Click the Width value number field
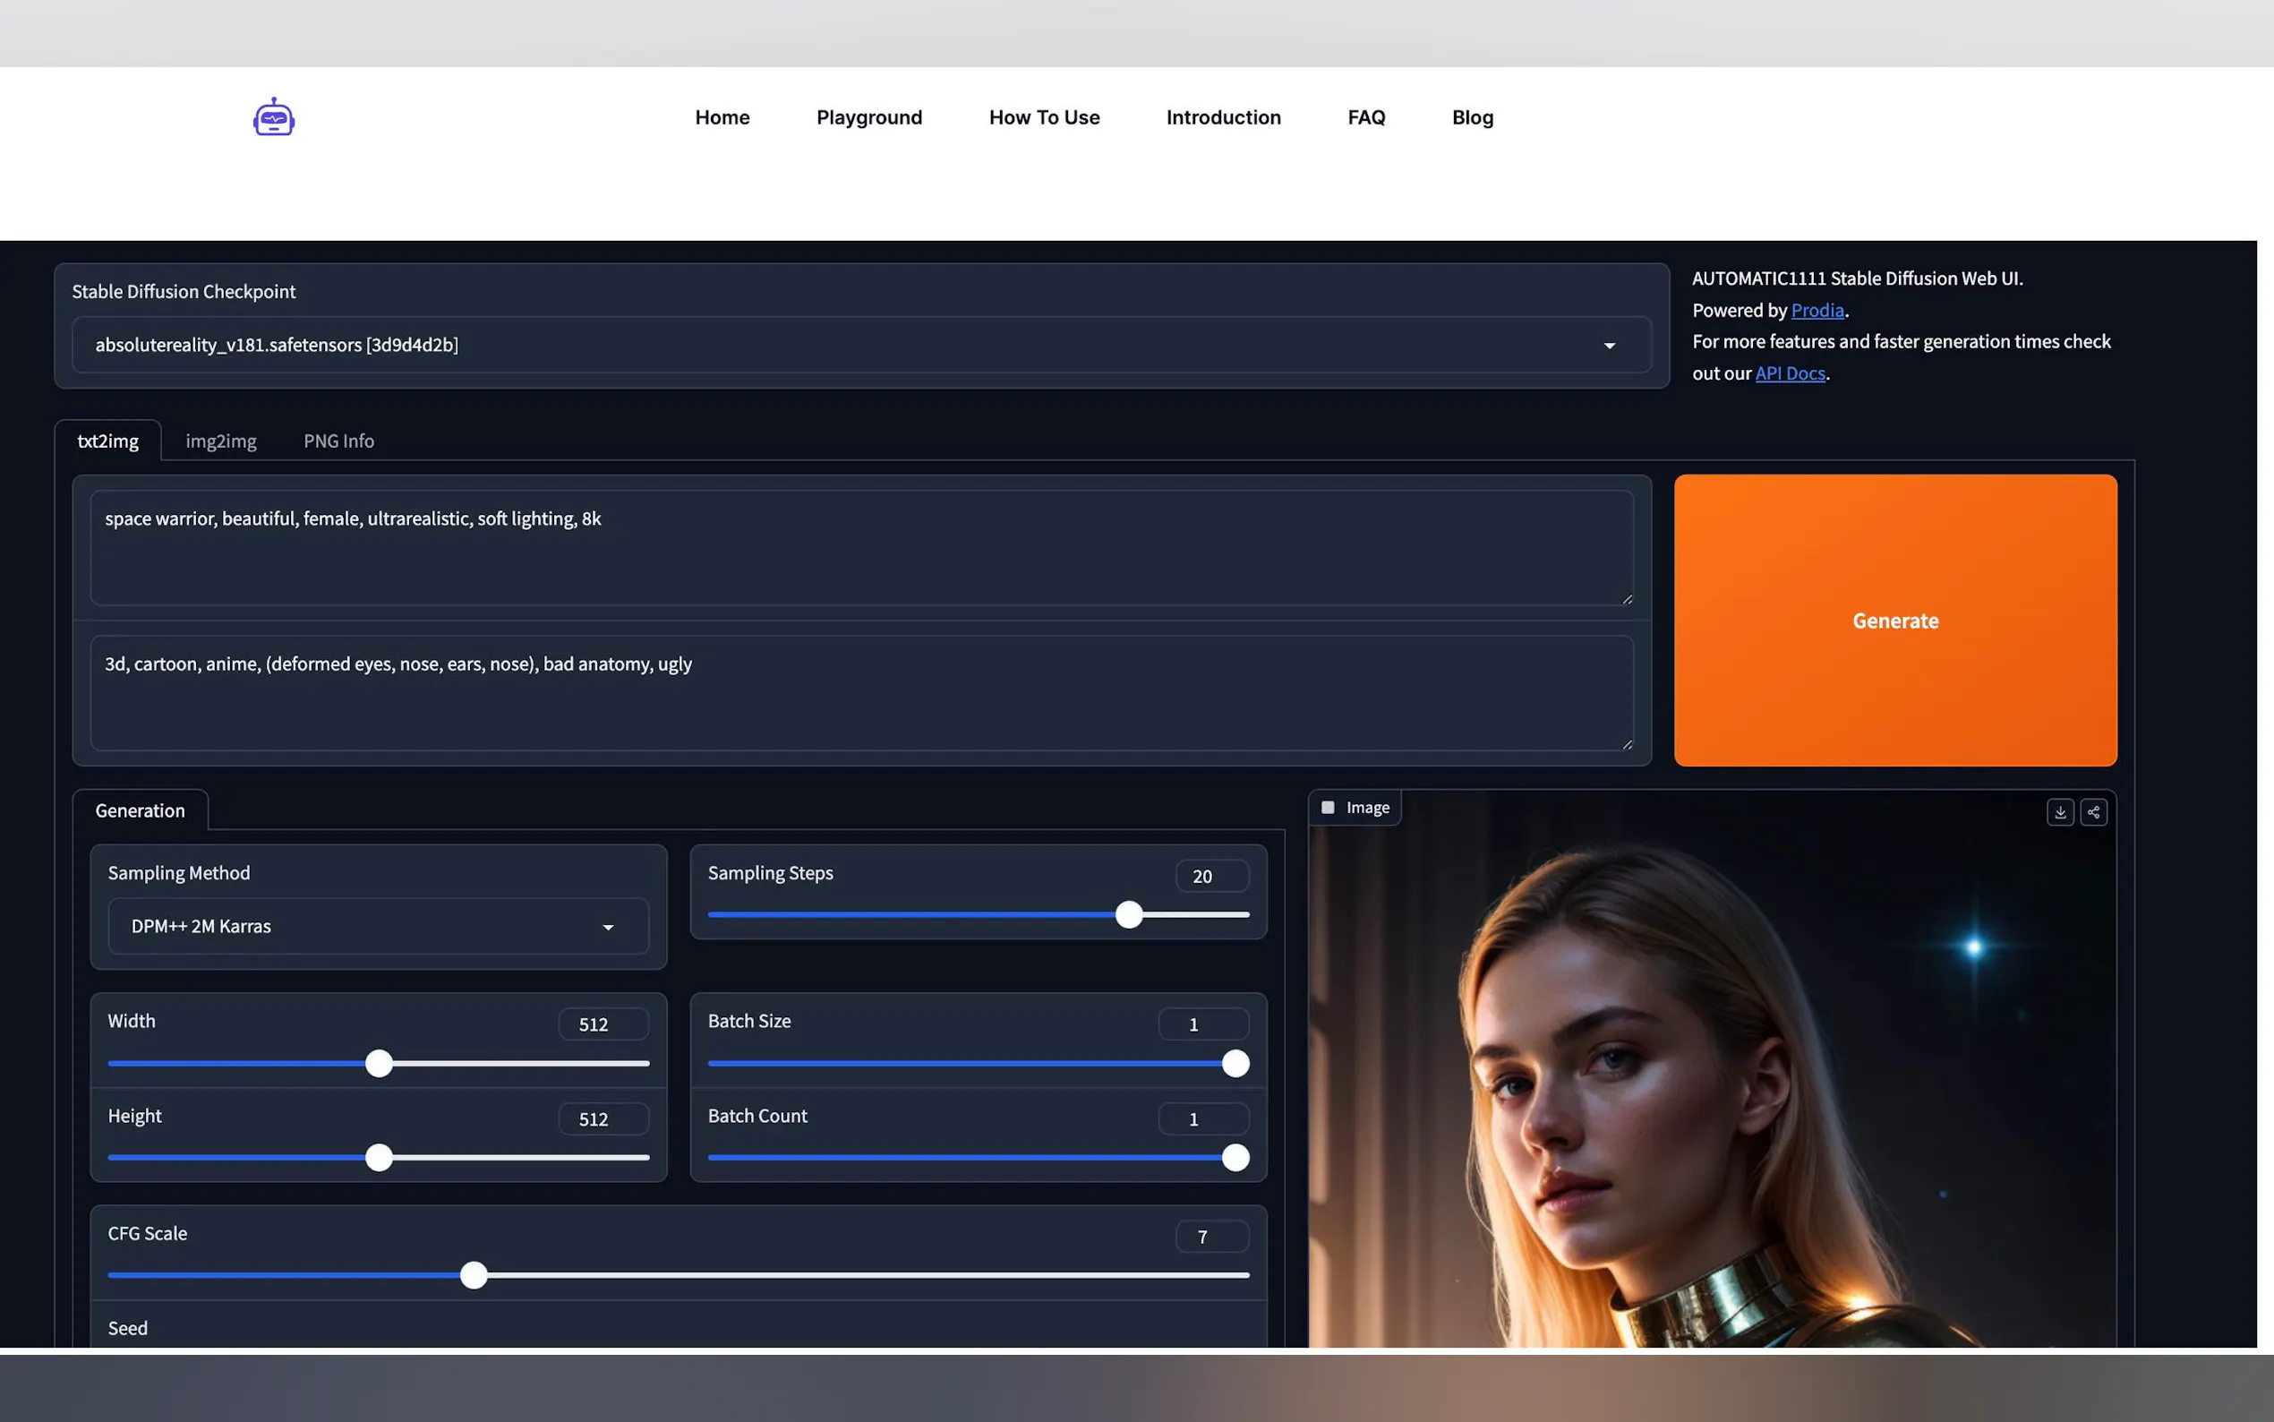This screenshot has width=2274, height=1422. 603,1024
